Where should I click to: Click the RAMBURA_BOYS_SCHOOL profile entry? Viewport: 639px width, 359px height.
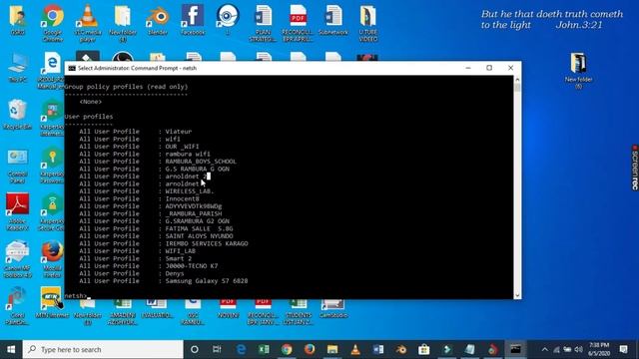click(201, 162)
